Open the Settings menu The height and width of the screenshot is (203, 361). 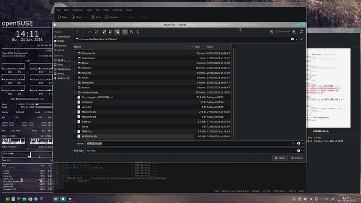click(118, 10)
